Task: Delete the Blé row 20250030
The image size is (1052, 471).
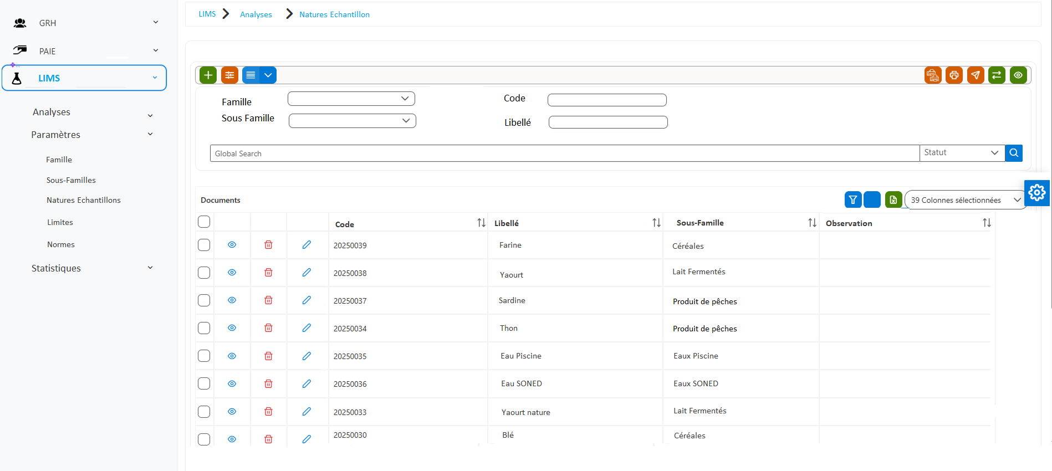Action: point(268,439)
